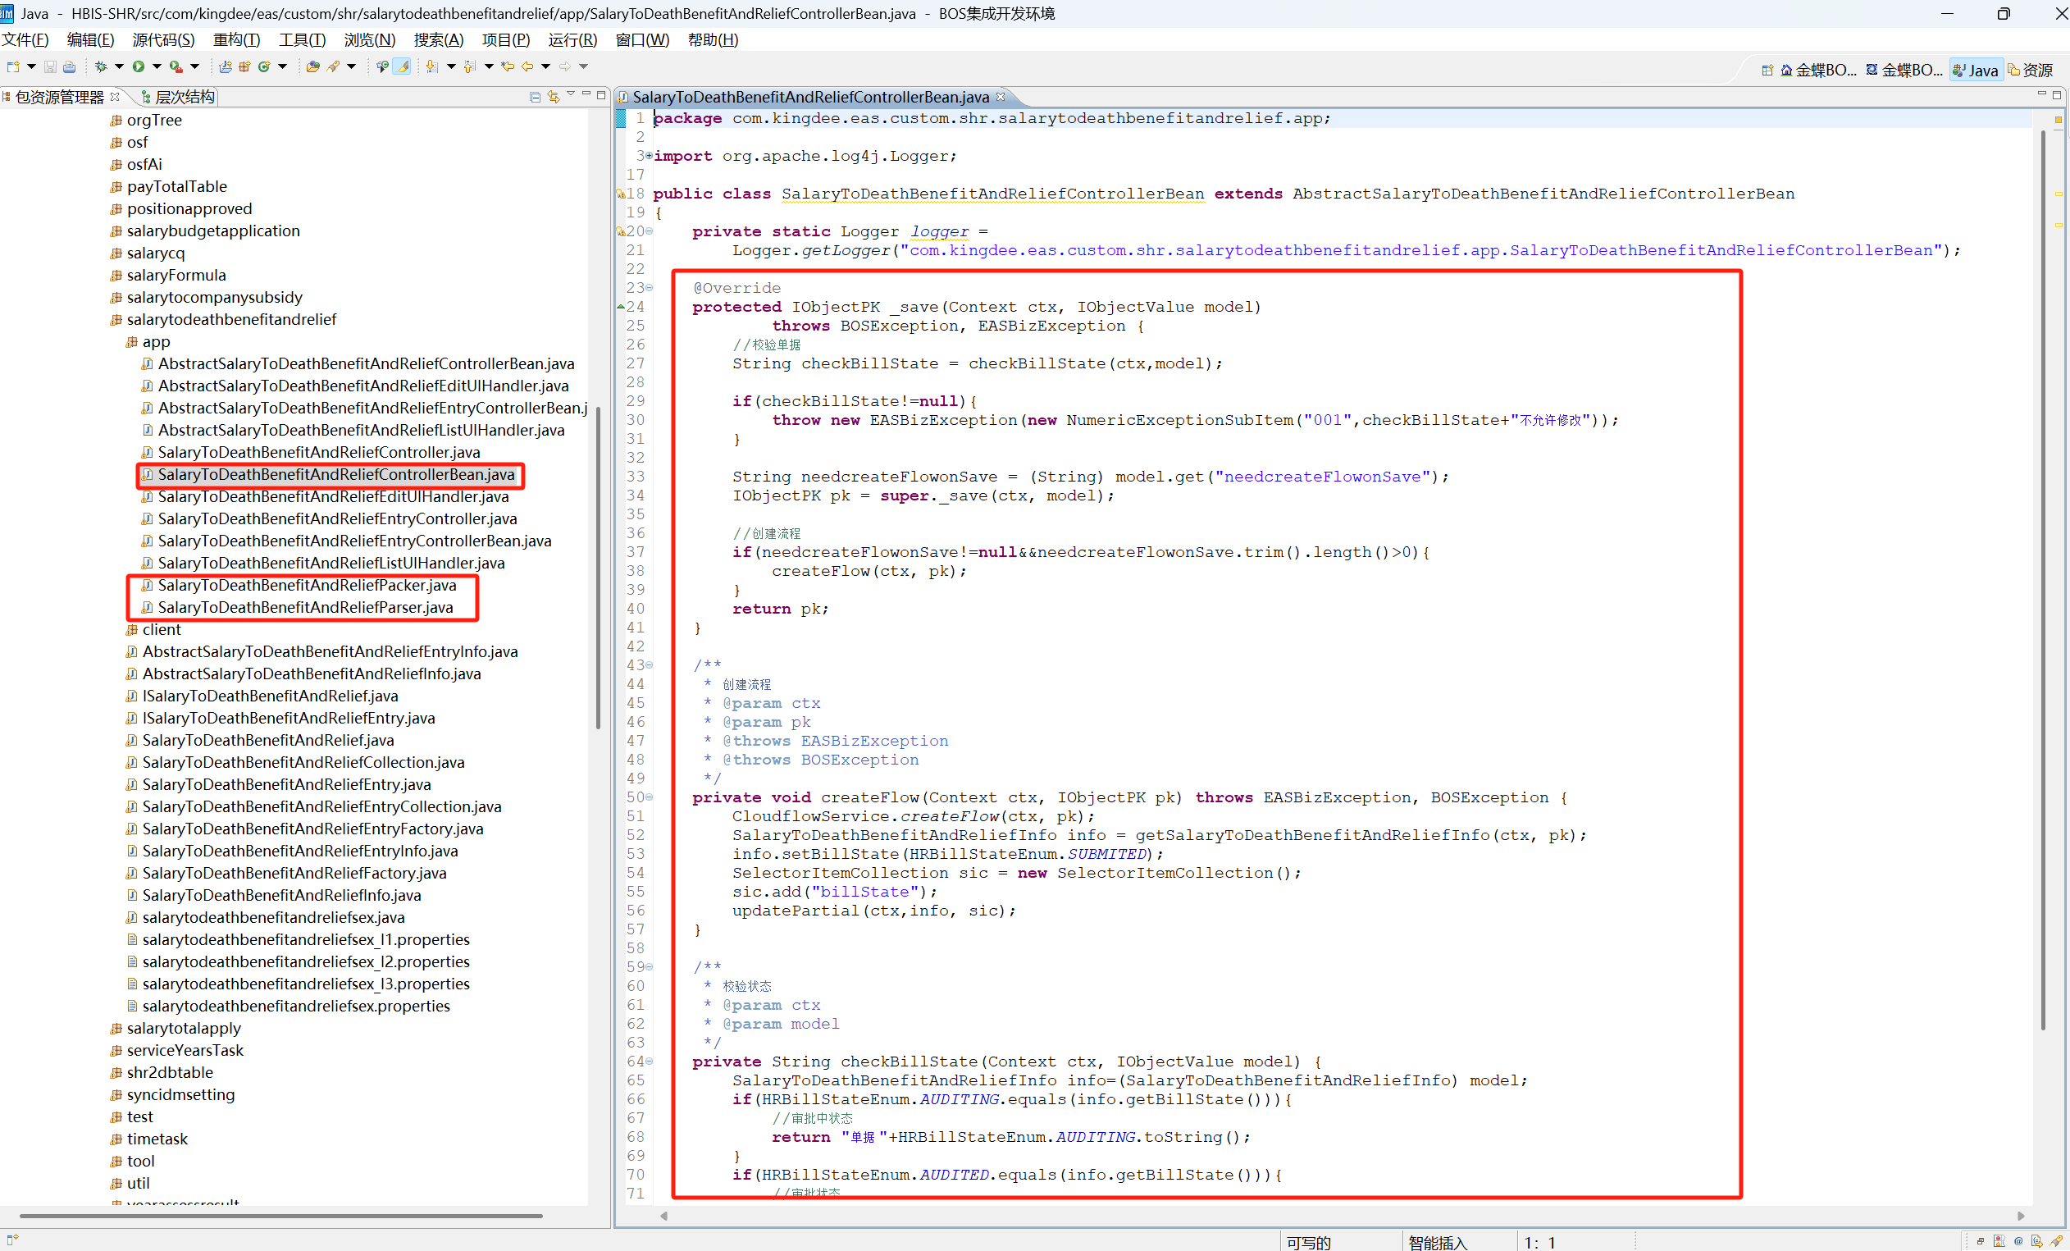2070x1251 pixels.
Task: Collapse the _save method fold at line 23
Action: (649, 288)
